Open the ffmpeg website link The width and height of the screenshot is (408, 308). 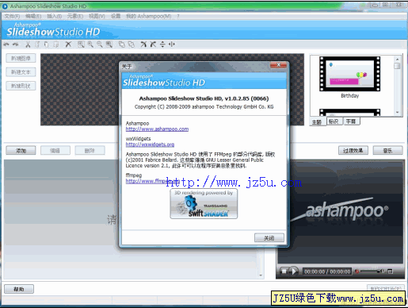click(x=153, y=181)
